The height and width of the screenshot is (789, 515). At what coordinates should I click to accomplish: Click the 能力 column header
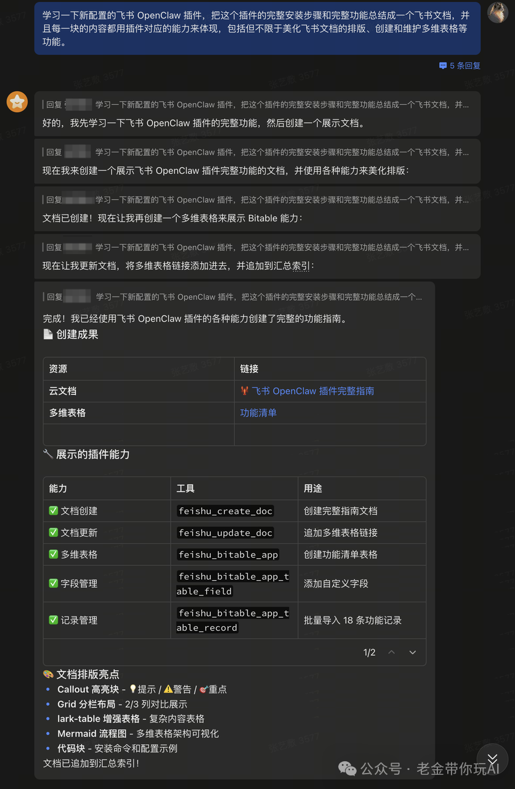(107, 488)
